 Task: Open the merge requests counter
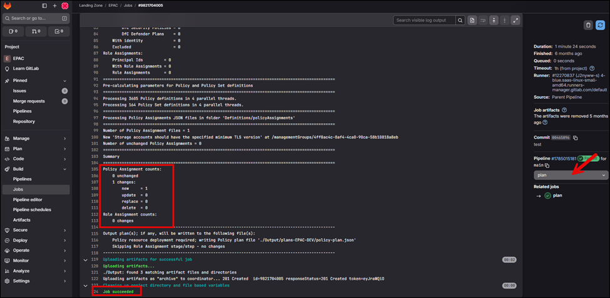[36, 31]
